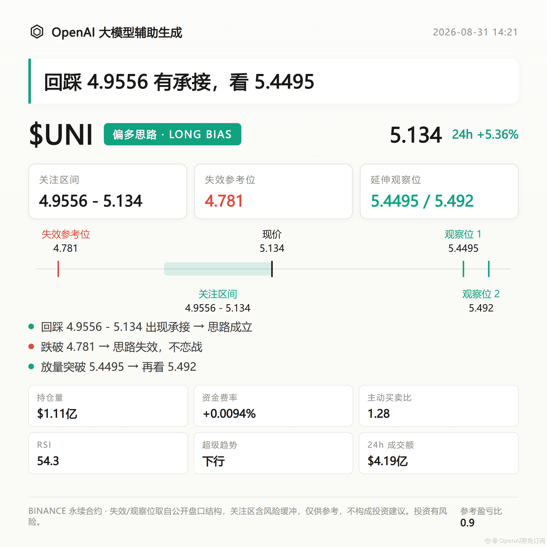Click the shaded green focus-range bar on the scale
Viewport: 547px width, 547px height.
click(218, 269)
